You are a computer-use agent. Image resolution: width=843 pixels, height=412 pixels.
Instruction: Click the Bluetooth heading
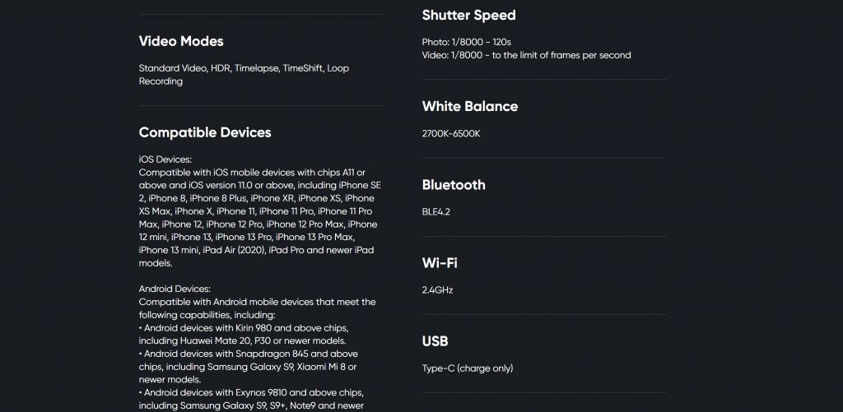coord(454,185)
